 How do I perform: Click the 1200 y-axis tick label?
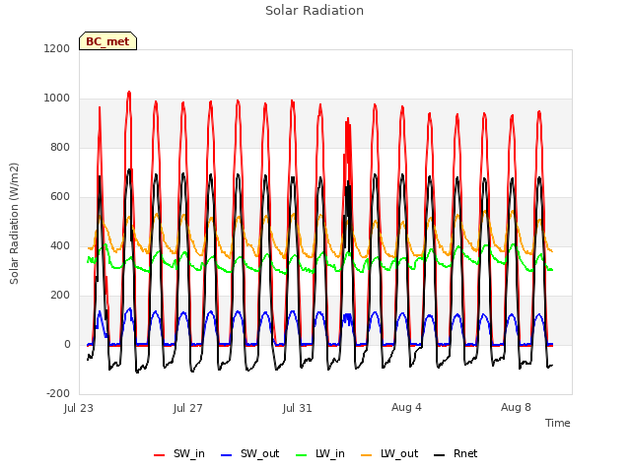(57, 48)
